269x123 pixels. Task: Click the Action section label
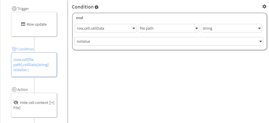tap(23, 89)
